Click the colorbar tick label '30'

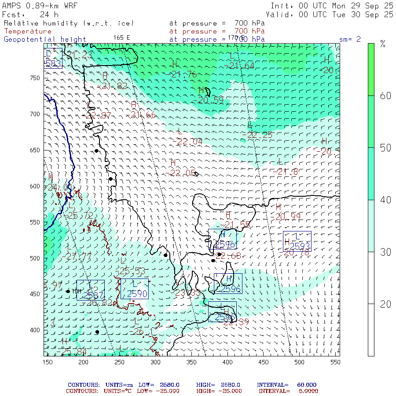click(x=385, y=252)
